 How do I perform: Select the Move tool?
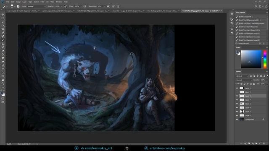[x=3, y=15]
